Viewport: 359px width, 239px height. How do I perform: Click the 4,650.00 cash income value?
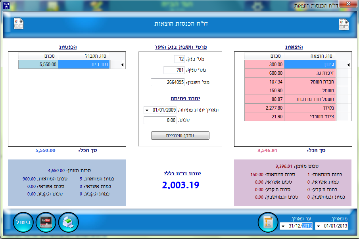[56, 171]
